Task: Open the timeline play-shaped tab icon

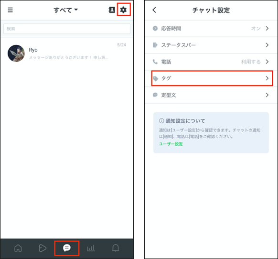Action: (x=43, y=248)
